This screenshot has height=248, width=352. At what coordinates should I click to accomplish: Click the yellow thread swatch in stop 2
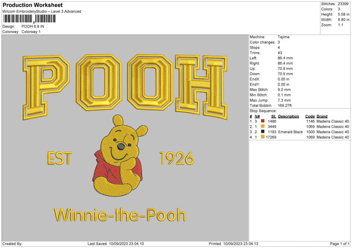pos(263,126)
